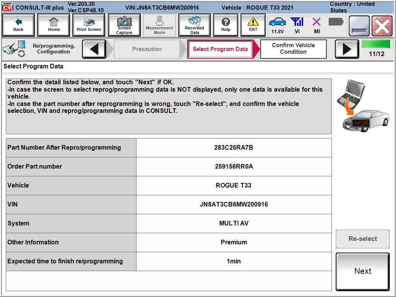Click the Back toolbar button
The height and width of the screenshot is (297, 396).
coord(18,25)
